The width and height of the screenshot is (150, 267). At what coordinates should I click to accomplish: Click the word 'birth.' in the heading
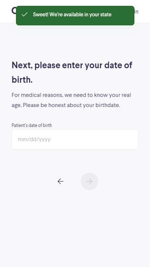[22, 79]
